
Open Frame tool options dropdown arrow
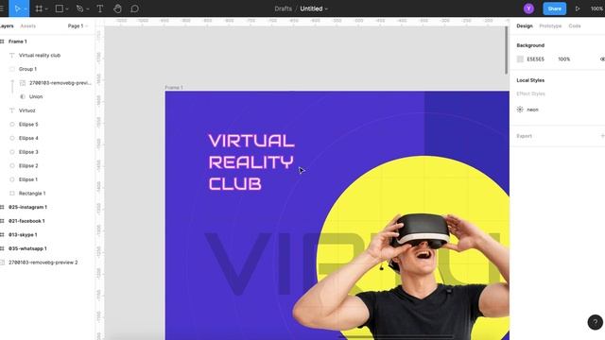46,8
